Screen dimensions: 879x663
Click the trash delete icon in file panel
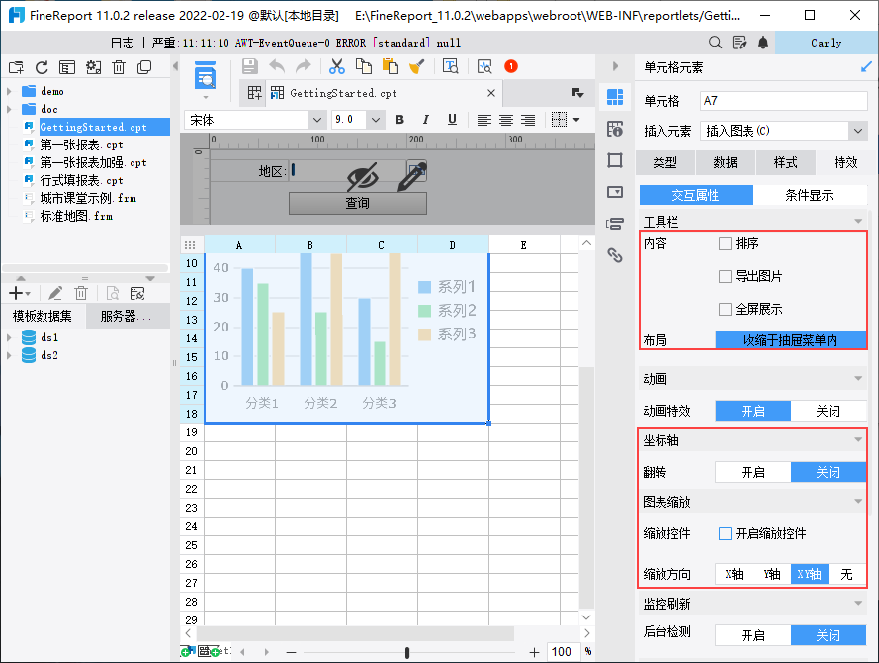119,68
